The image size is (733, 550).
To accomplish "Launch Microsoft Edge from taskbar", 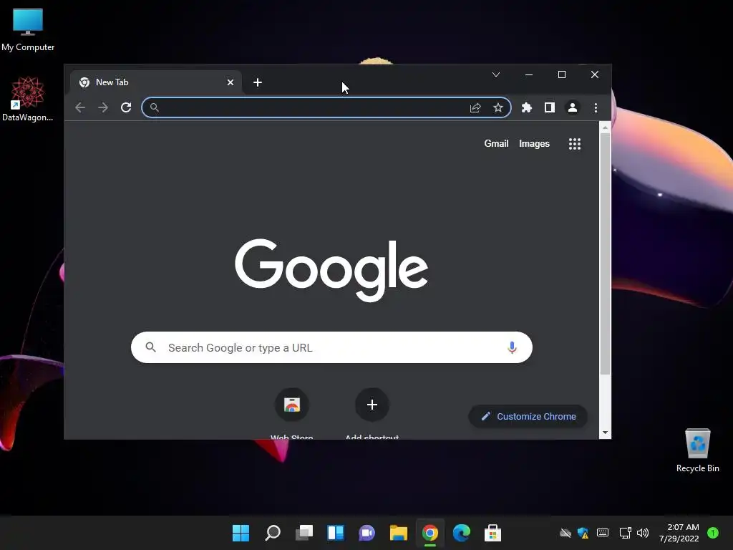I will (x=462, y=533).
